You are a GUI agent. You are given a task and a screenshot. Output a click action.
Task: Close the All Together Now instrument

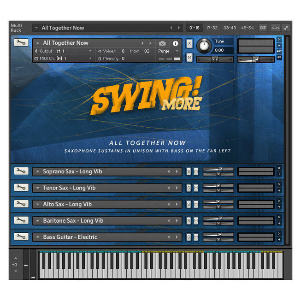pyautogui.click(x=279, y=39)
